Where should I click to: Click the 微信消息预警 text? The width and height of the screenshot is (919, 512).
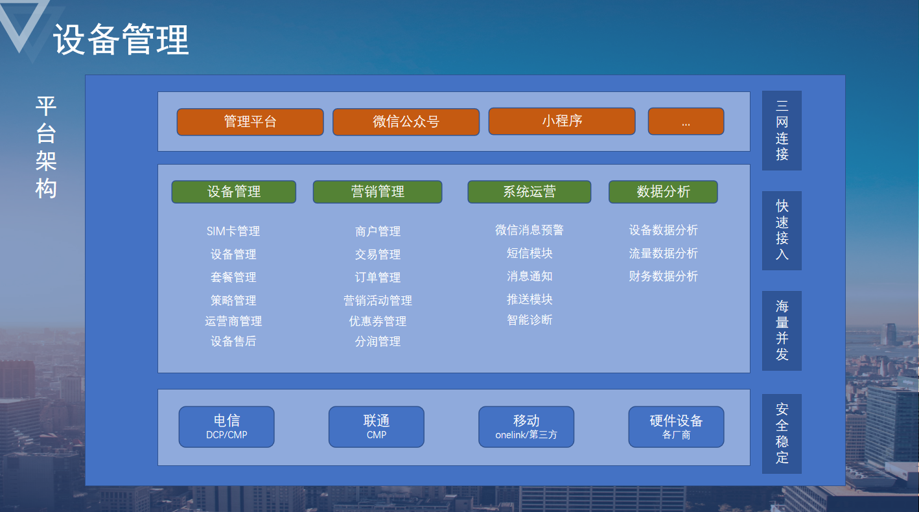point(529,230)
